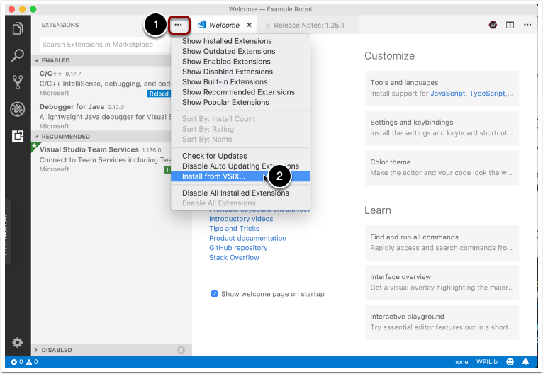Click JavaScript link in Tools and languages
The image size is (543, 374).
coord(447,93)
